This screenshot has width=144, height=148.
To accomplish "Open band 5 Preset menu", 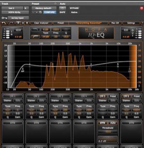I will (x=113, y=96).
